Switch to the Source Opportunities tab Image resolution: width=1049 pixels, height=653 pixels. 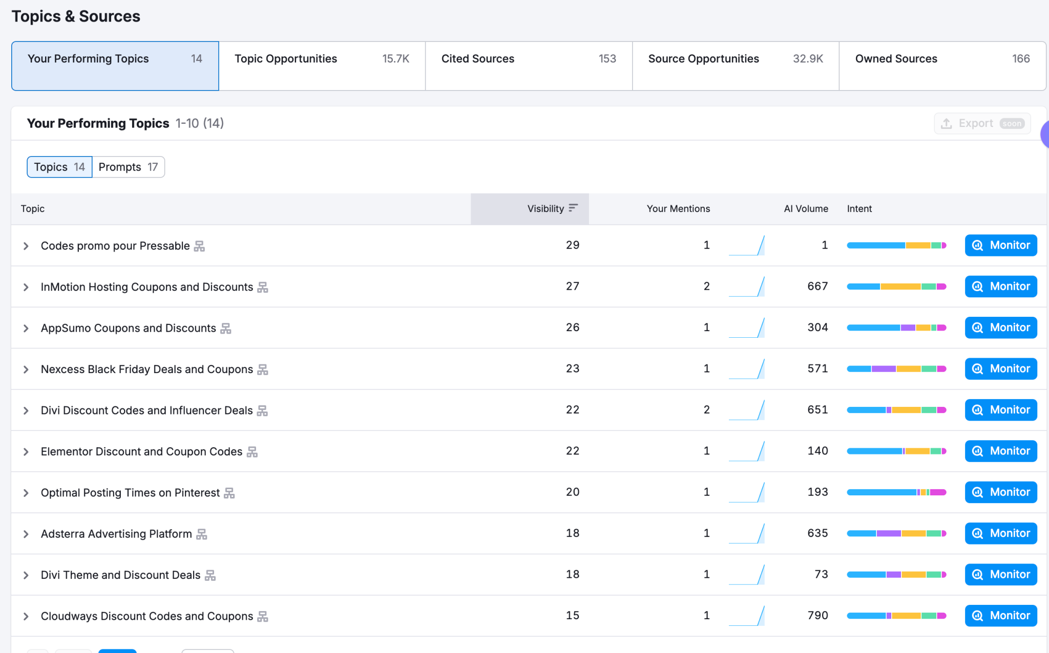pyautogui.click(x=735, y=66)
